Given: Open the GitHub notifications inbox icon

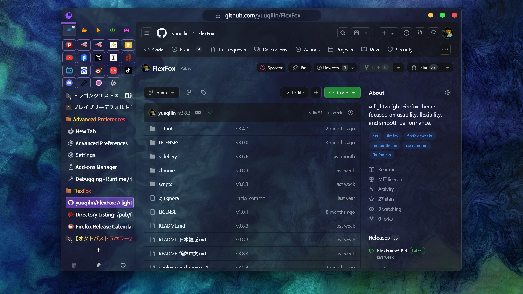Looking at the screenshot, I should 434,33.
